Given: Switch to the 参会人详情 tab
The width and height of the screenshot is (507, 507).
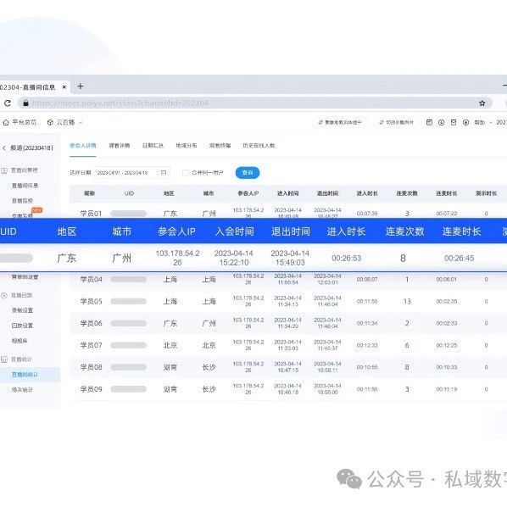Looking at the screenshot, I should tap(83, 146).
